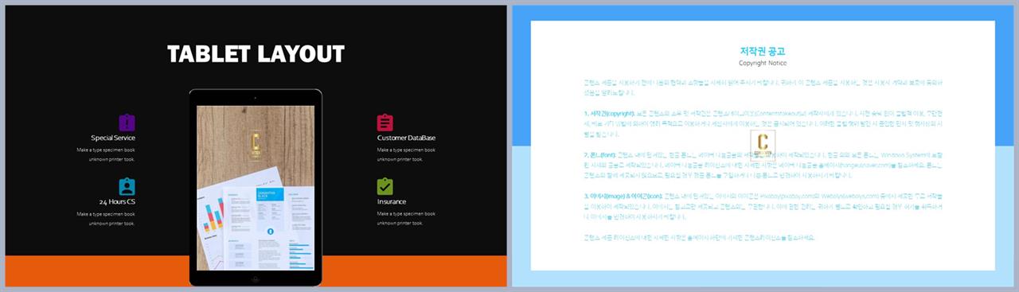Image resolution: width=1019 pixels, height=292 pixels.
Task: Select the 저작권 공고 heading
Action: point(763,51)
